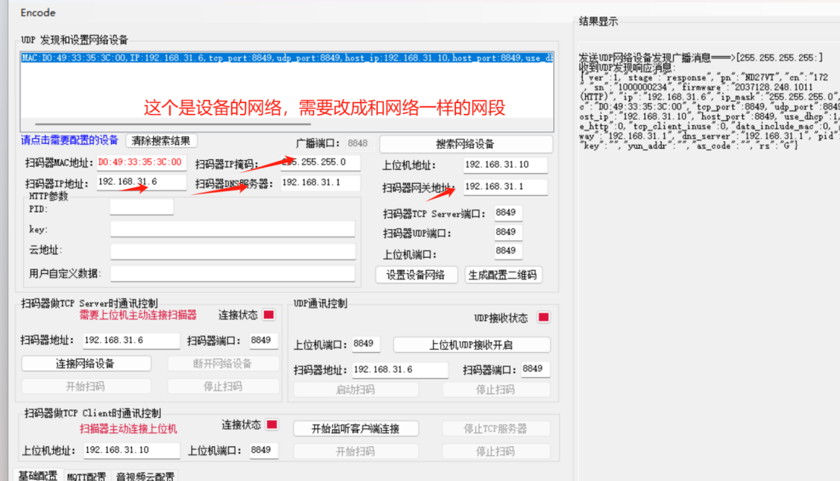
Task: Click the 云地址 input field
Action: [232, 251]
